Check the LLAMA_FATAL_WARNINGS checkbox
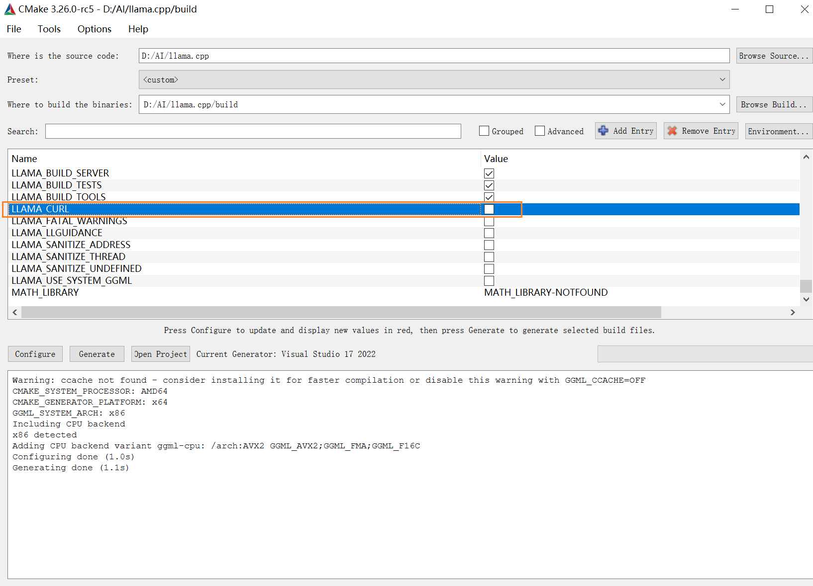This screenshot has height=586, width=813. (x=489, y=221)
